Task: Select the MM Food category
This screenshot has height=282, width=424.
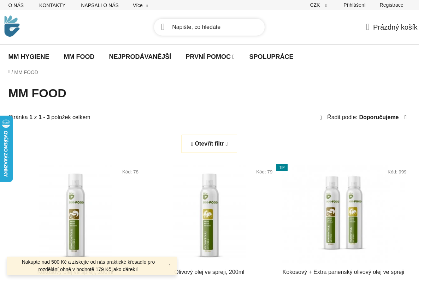Action: 79,57
